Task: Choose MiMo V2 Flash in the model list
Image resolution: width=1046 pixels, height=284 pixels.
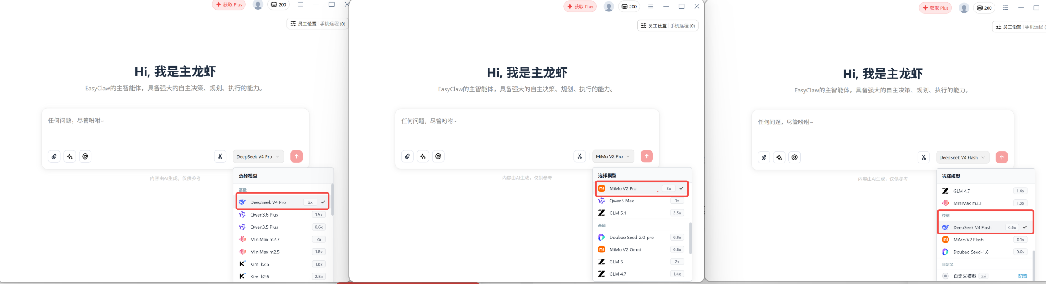Action: pos(985,240)
